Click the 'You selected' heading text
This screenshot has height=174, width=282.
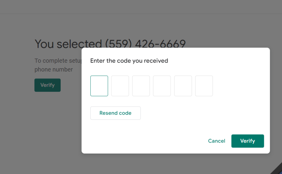click(68, 44)
